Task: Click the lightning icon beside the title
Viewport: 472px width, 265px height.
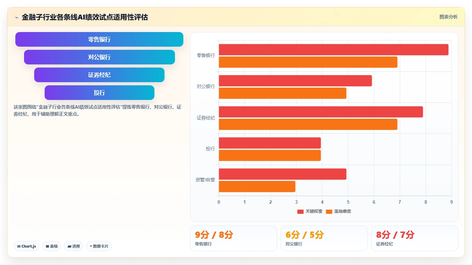Action: click(x=16, y=17)
